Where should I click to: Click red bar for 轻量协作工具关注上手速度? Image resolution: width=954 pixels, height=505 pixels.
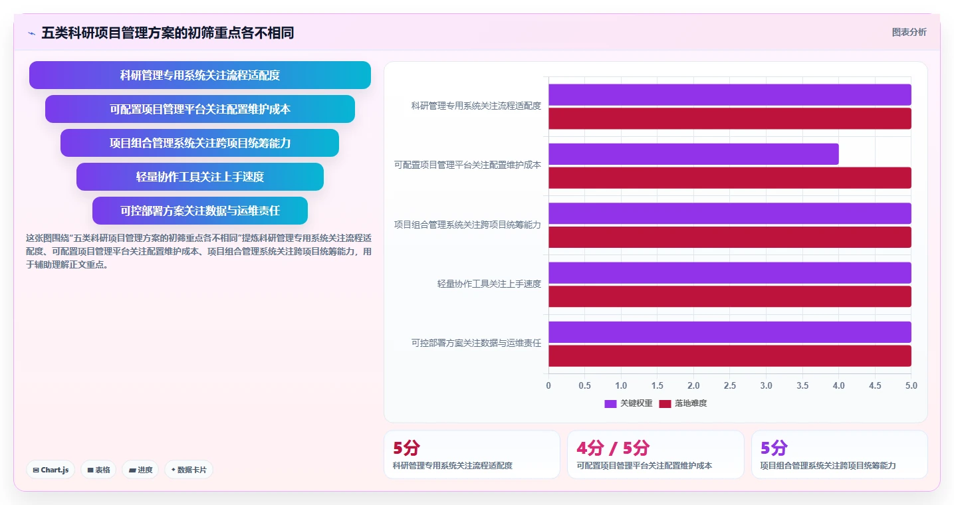click(x=730, y=296)
